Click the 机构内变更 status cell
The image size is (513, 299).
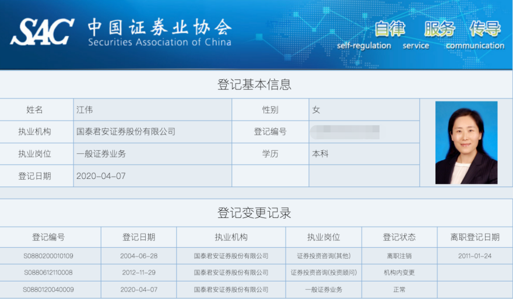point(399,273)
